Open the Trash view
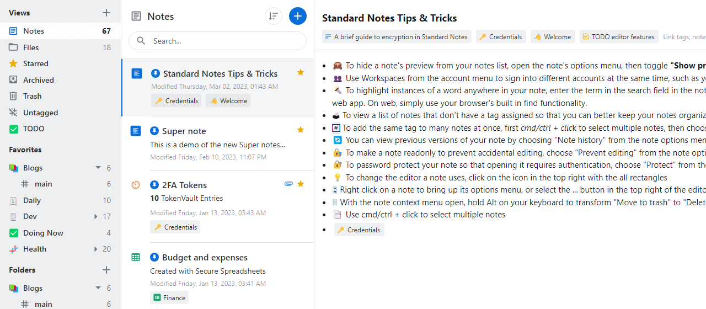706x309 pixels. tap(60, 96)
